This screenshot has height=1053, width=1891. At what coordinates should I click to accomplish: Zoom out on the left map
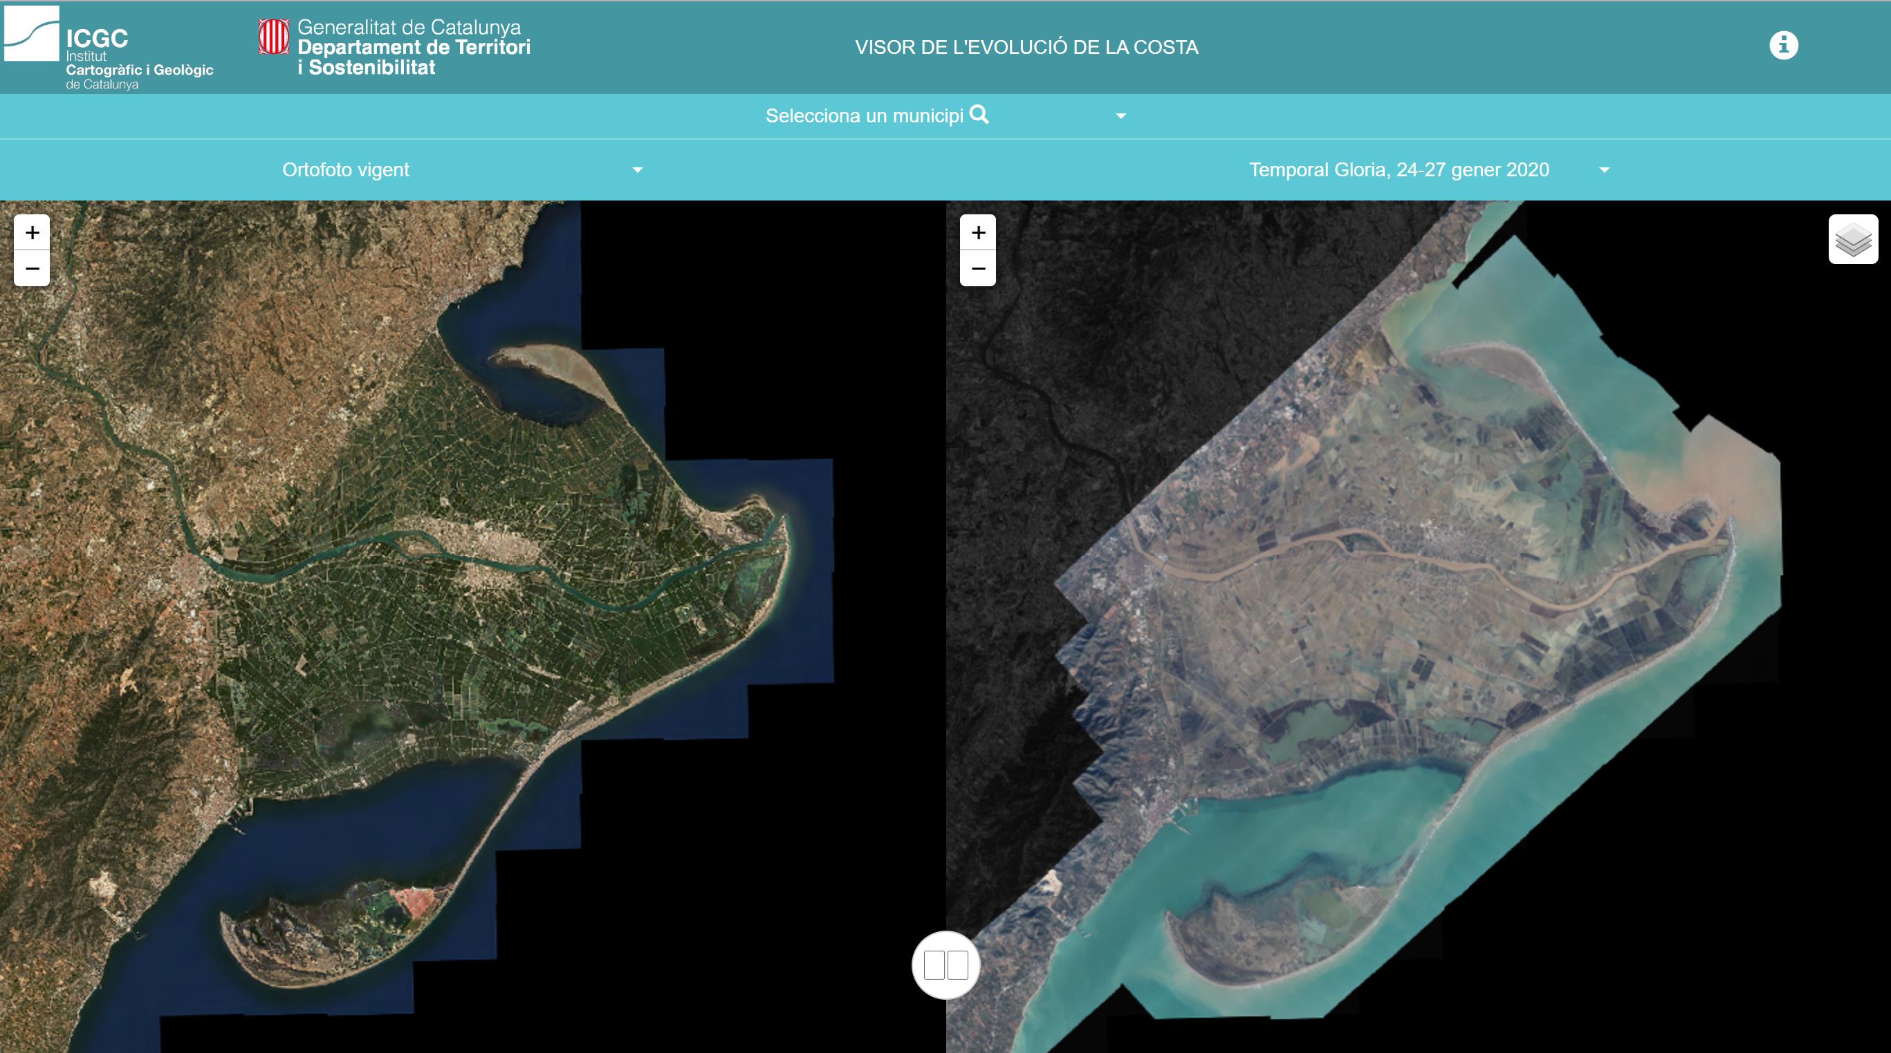32,268
